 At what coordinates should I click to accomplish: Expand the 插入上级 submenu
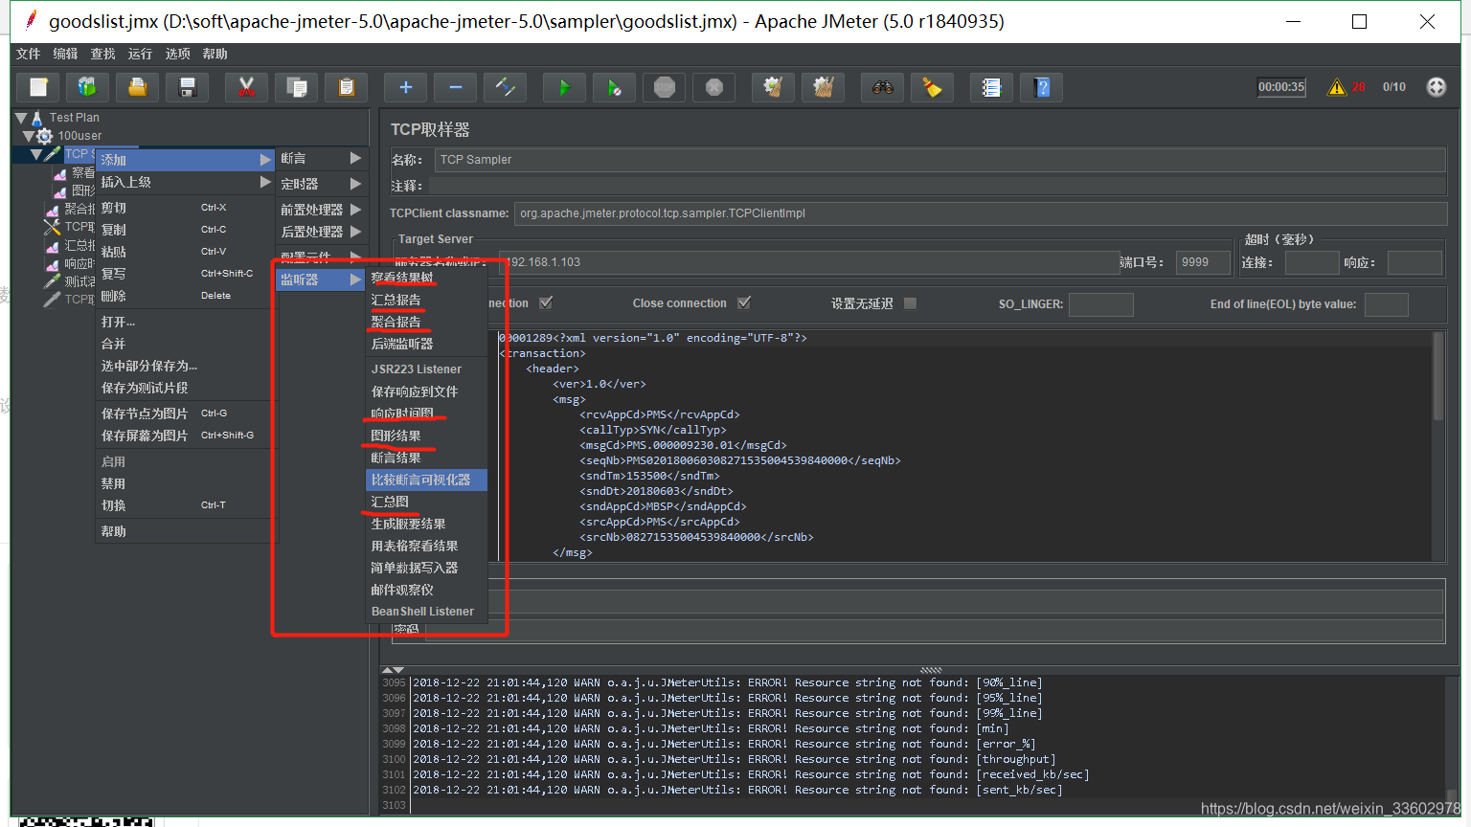click(185, 182)
